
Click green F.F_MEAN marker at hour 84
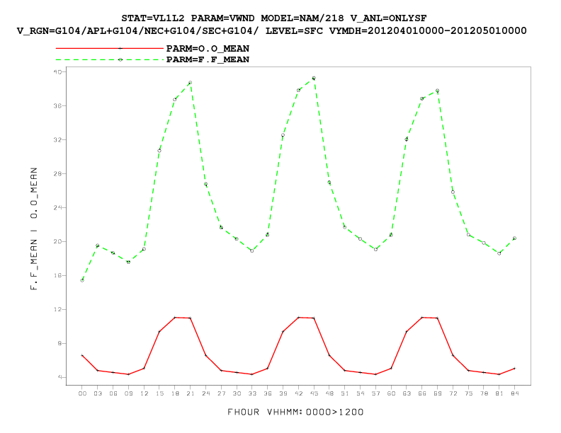coord(514,238)
